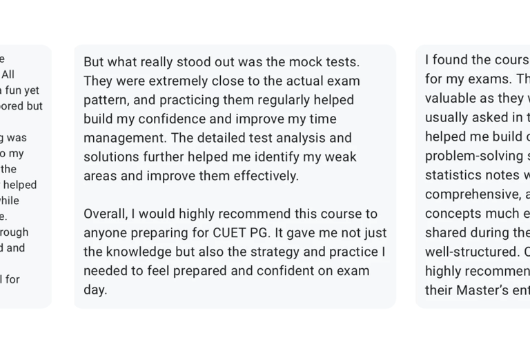Click the sentence 'But what really stood out'

(x=222, y=62)
